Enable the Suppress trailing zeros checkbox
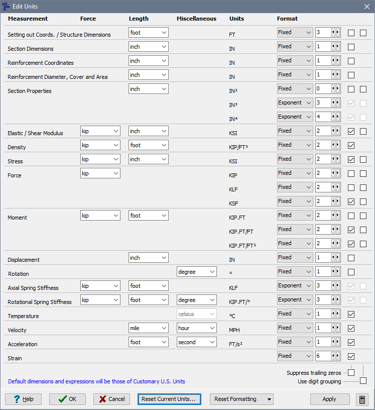 (351, 373)
